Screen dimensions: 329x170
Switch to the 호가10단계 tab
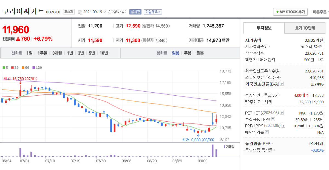pos(305,28)
